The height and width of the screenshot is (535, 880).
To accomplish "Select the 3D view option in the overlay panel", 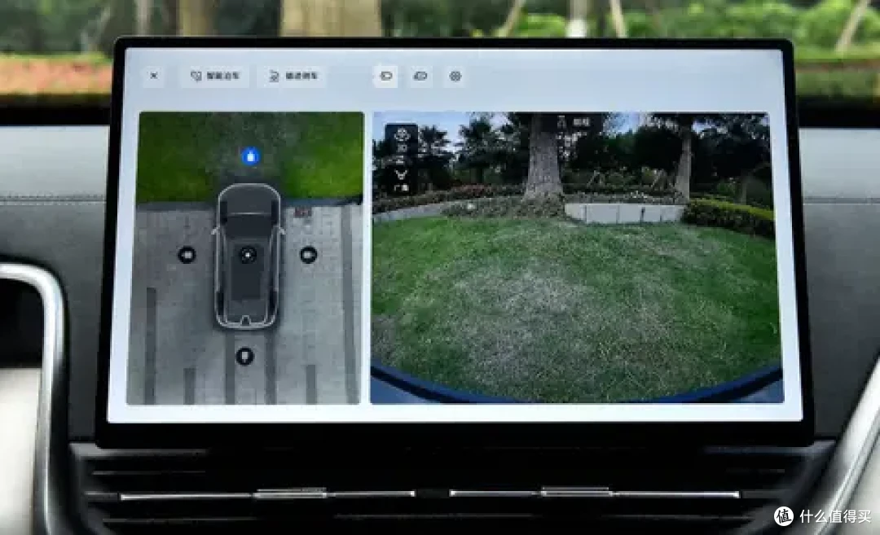I will pyautogui.click(x=401, y=148).
